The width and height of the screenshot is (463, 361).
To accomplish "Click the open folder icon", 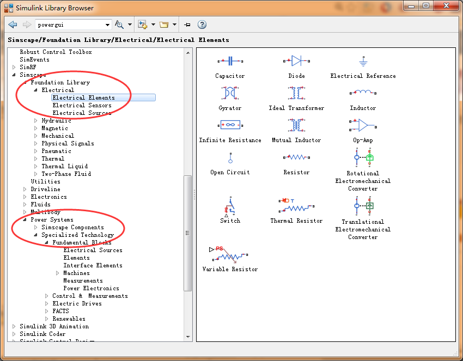I will coord(164,25).
